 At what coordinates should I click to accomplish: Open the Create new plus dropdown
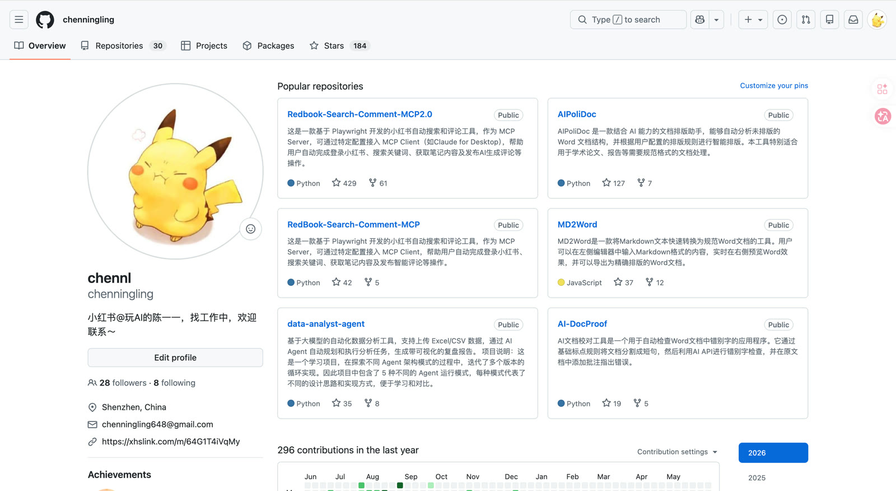tap(753, 20)
